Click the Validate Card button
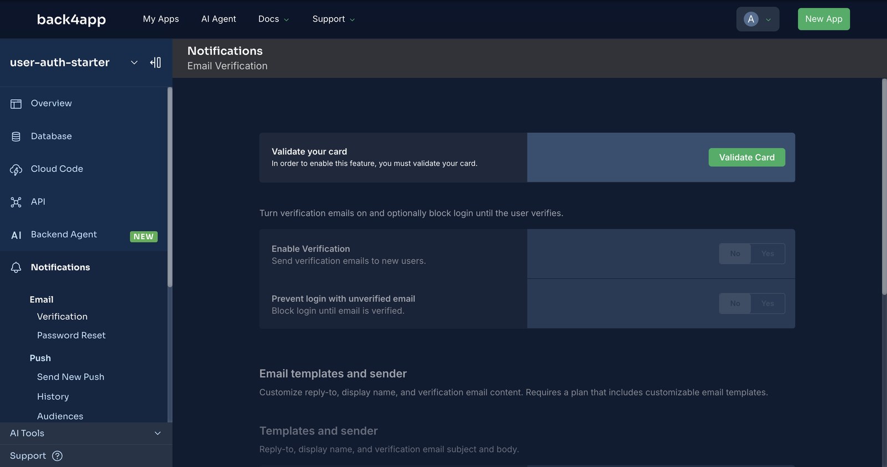The image size is (887, 467). coord(747,157)
